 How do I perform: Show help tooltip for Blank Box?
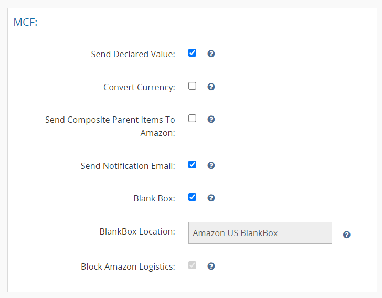(211, 198)
